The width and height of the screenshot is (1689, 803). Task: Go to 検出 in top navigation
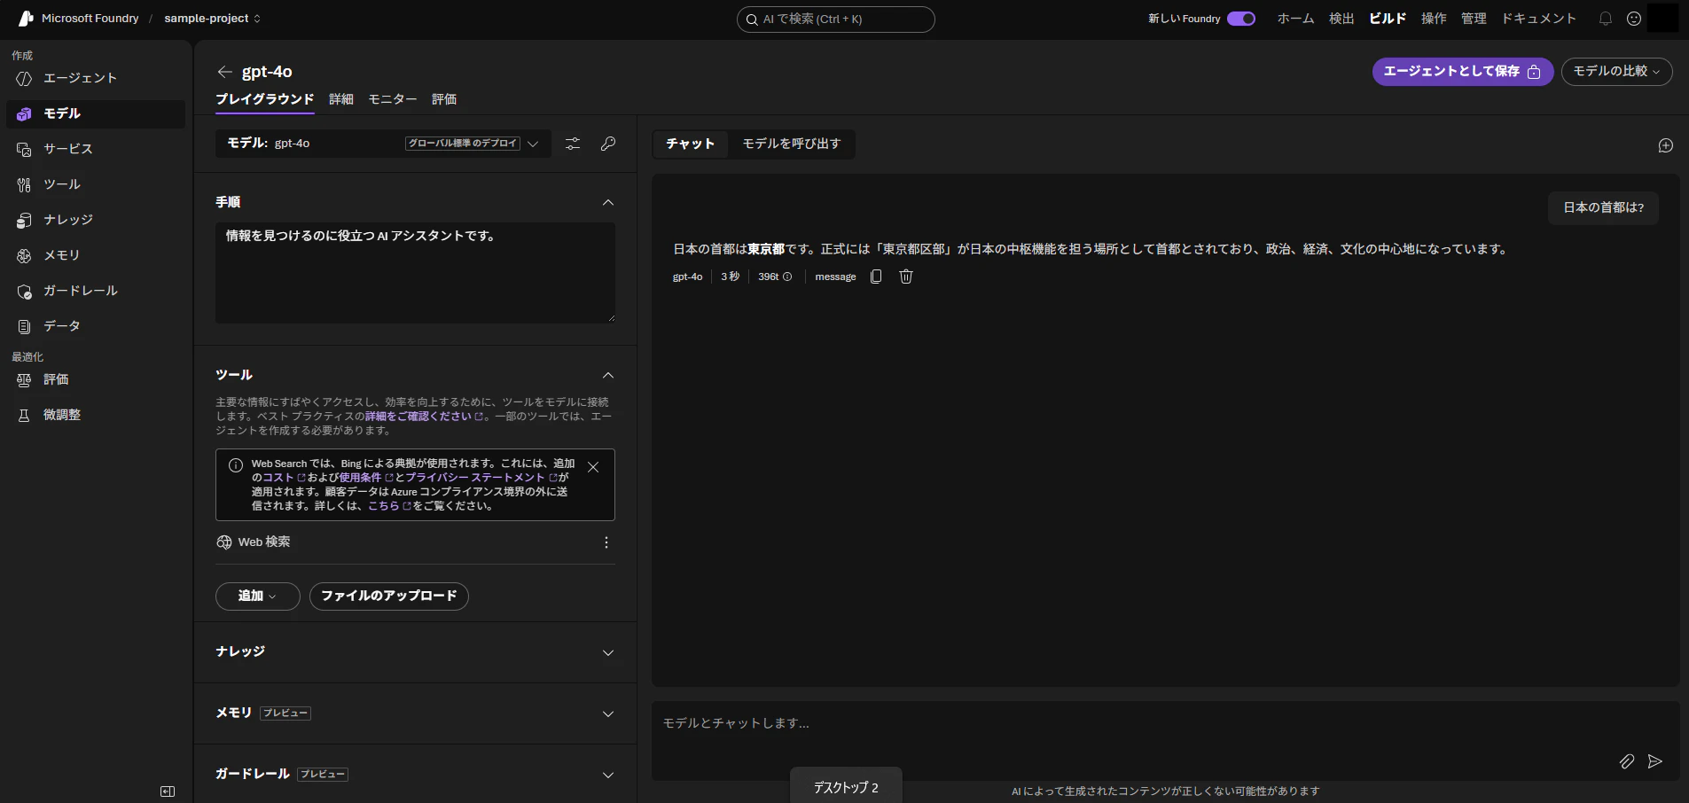click(x=1341, y=19)
